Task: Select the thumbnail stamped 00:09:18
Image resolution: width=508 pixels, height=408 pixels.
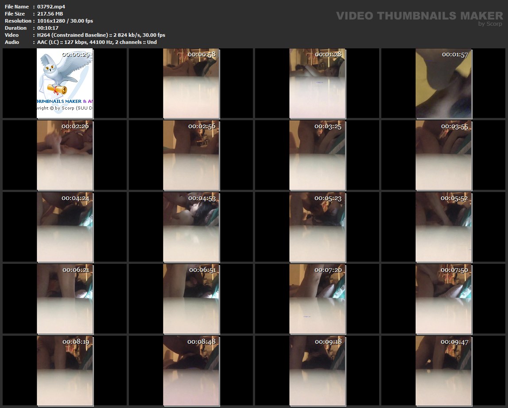Action: point(318,371)
